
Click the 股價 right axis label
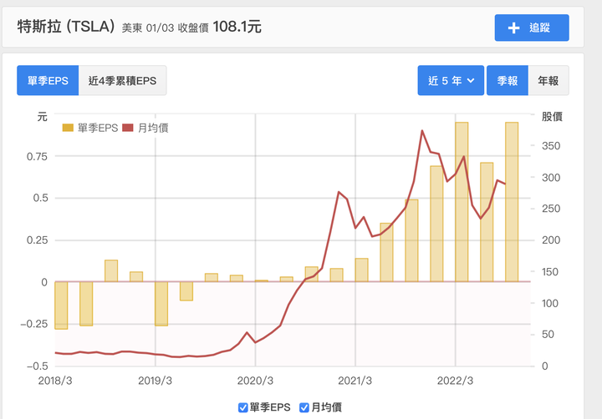[x=552, y=117]
